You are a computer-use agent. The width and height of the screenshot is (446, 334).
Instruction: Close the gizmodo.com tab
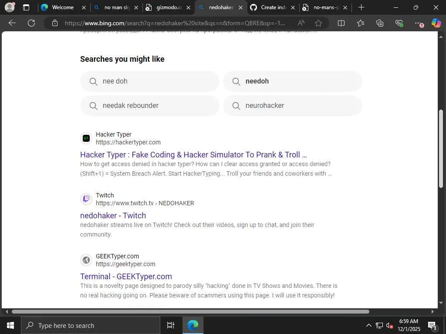pos(188,8)
